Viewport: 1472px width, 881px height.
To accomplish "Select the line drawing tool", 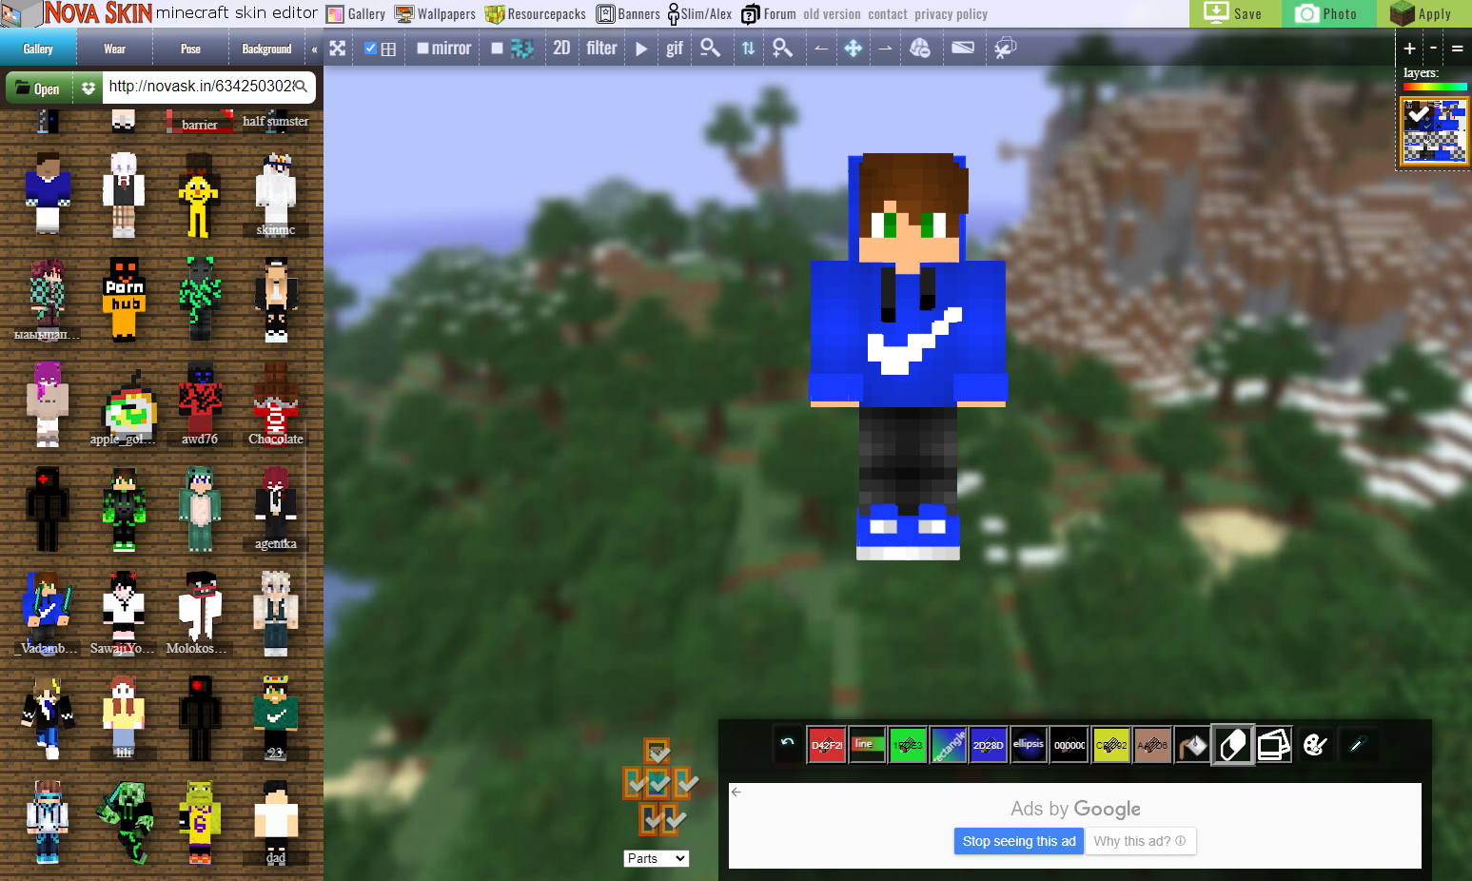I will tap(868, 746).
